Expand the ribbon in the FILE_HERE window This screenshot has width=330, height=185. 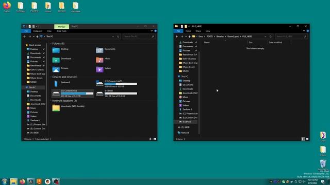point(304,31)
